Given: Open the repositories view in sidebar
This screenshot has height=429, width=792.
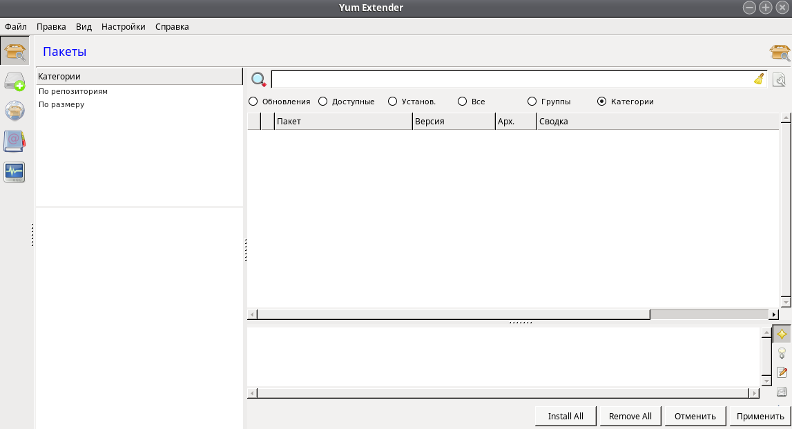Looking at the screenshot, I should click(15, 111).
